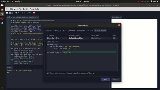Switch to the General options tab
This screenshot has height=90, width=160.
pyautogui.click(x=72, y=30)
